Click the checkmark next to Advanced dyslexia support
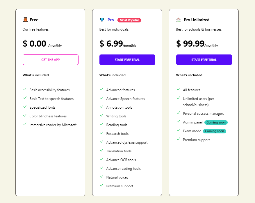The height and width of the screenshot is (203, 255). [101, 142]
